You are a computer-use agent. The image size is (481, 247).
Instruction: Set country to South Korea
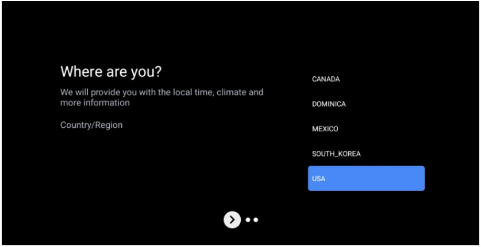pyautogui.click(x=336, y=154)
